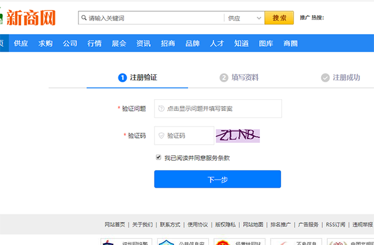Click the magnifier icon in search box
This screenshot has width=374, height=245.
coord(84,17)
